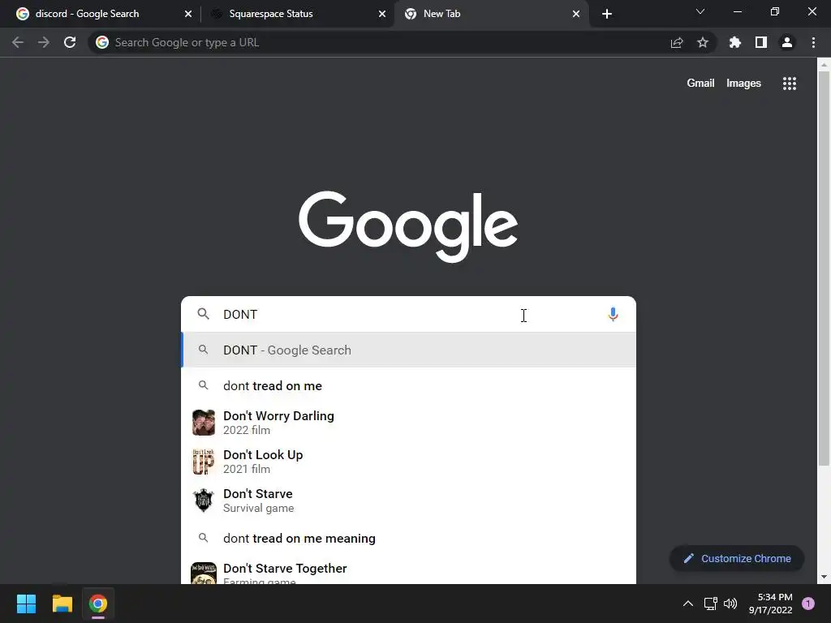Open File Explorer from the taskbar
The height and width of the screenshot is (623, 831).
pos(62,604)
